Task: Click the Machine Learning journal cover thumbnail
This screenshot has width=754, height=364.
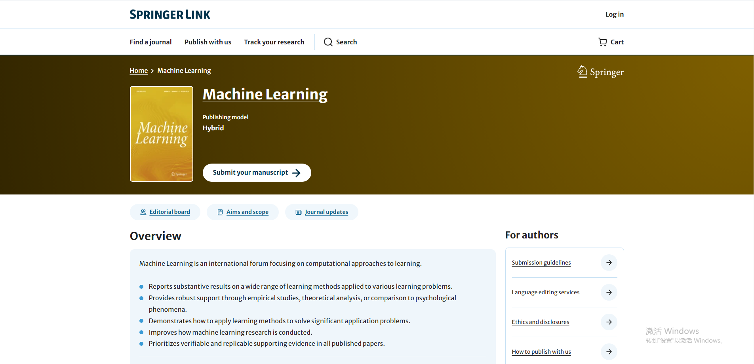Action: point(162,134)
